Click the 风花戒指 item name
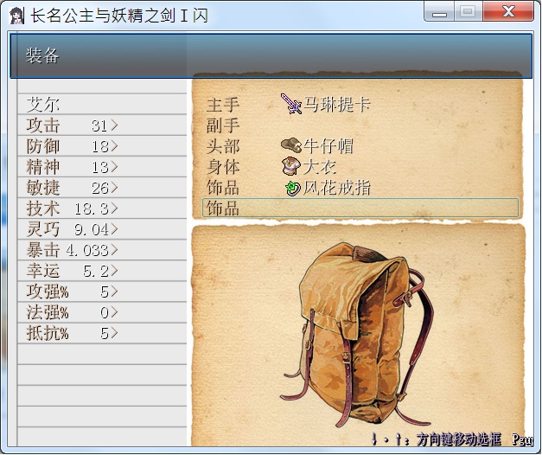This screenshot has width=542, height=455. [336, 188]
